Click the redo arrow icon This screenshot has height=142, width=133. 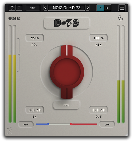[x=19, y=8]
